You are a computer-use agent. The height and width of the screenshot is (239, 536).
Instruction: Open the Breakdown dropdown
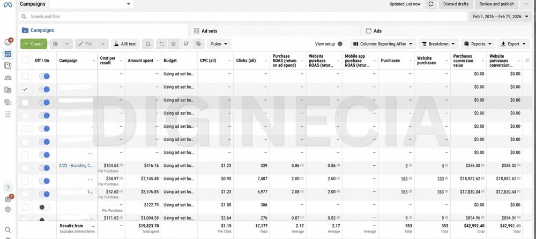pyautogui.click(x=438, y=44)
